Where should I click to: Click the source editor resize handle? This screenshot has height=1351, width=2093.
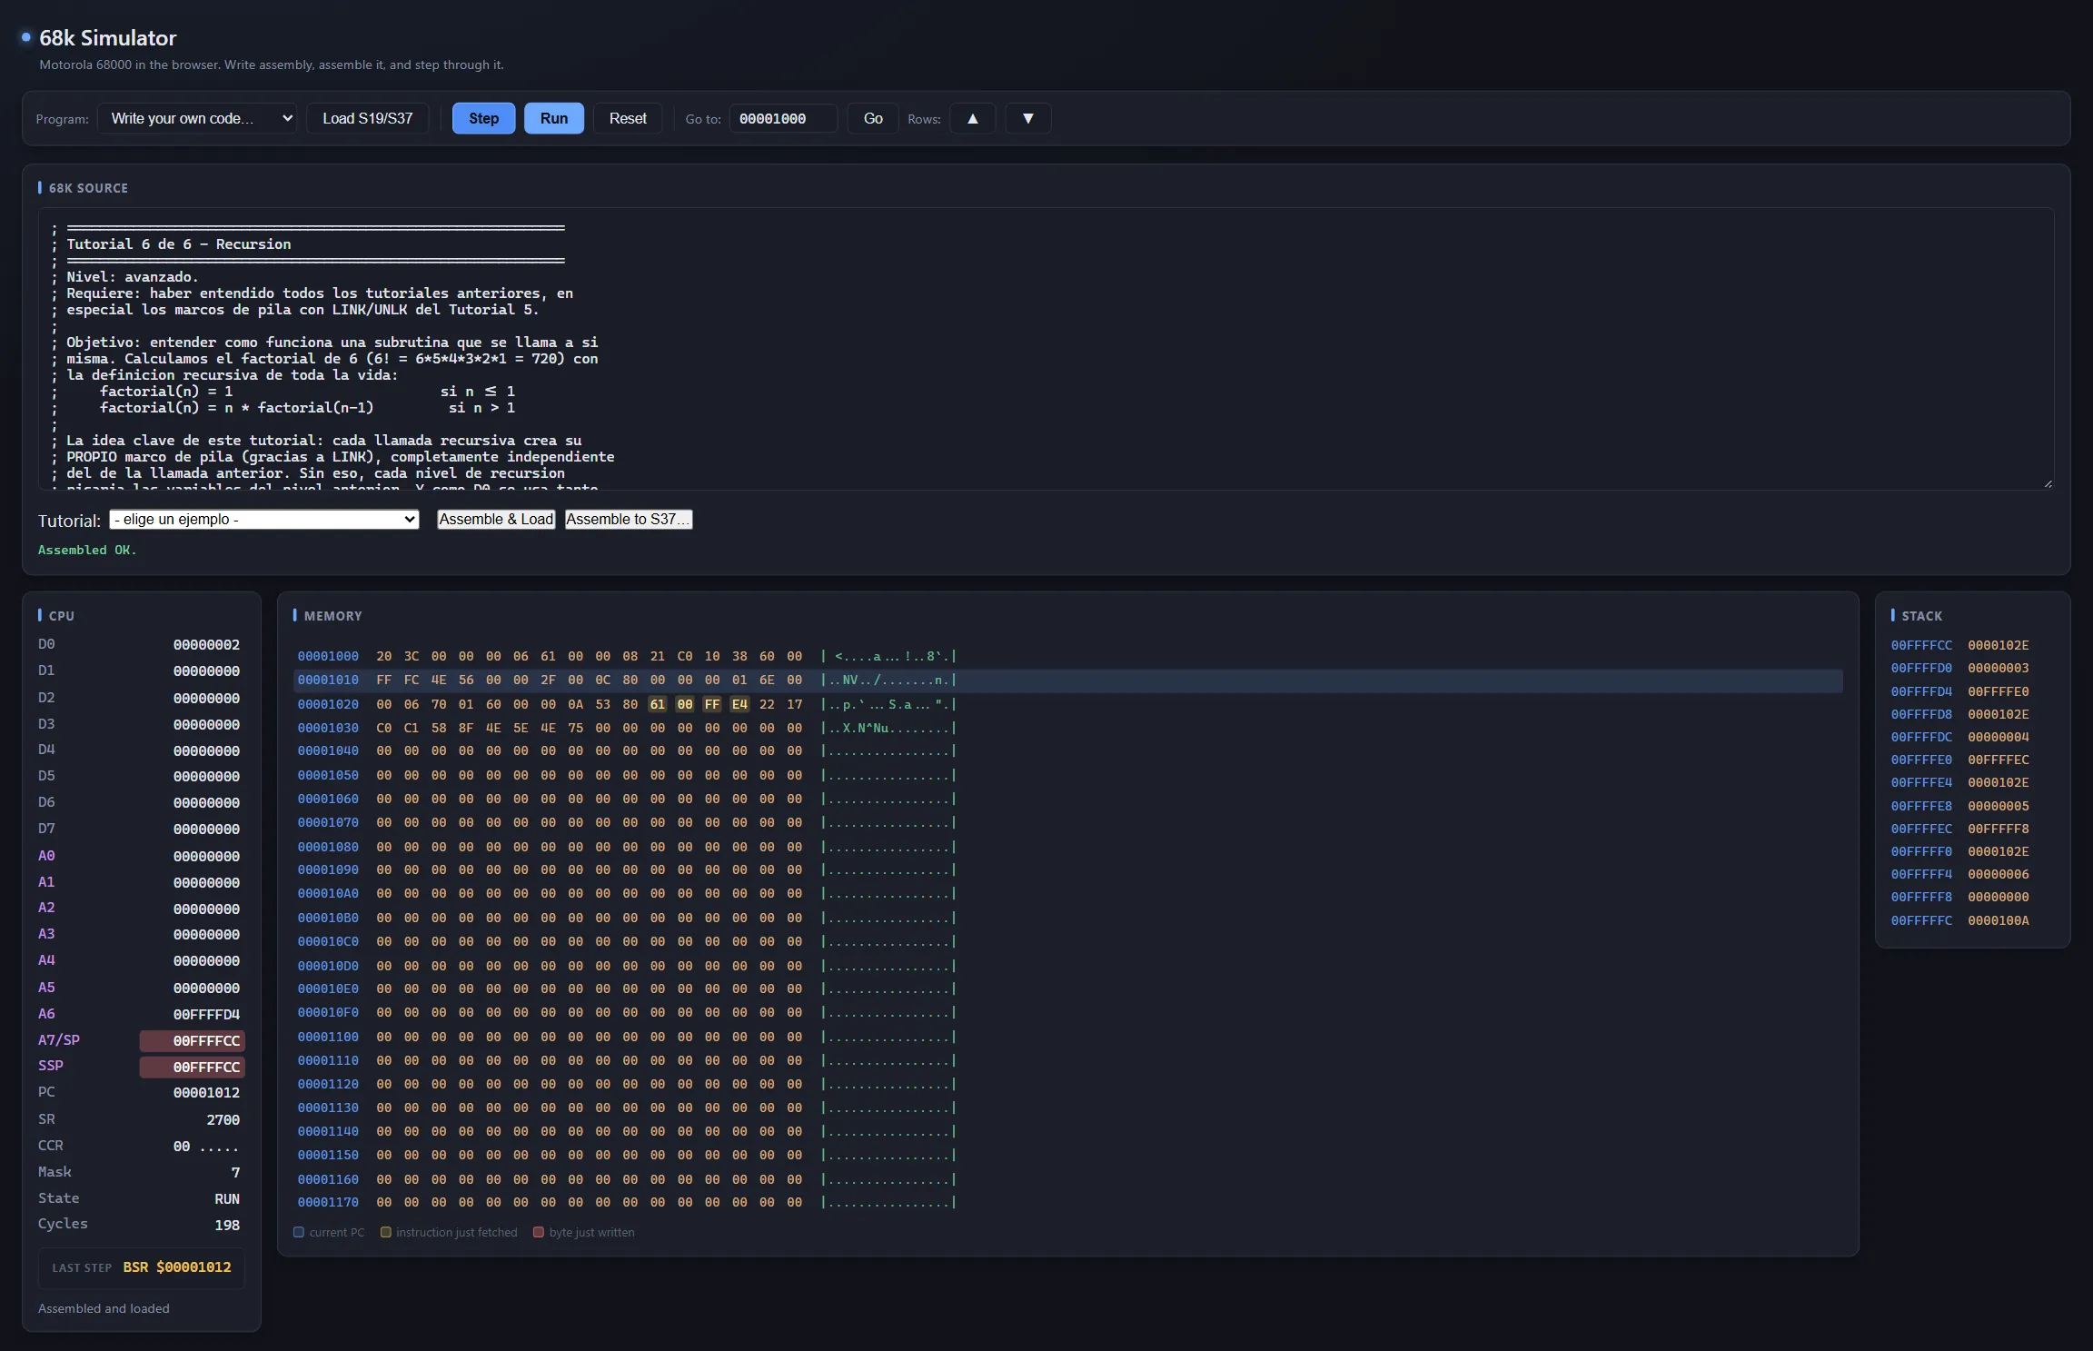tap(2048, 484)
